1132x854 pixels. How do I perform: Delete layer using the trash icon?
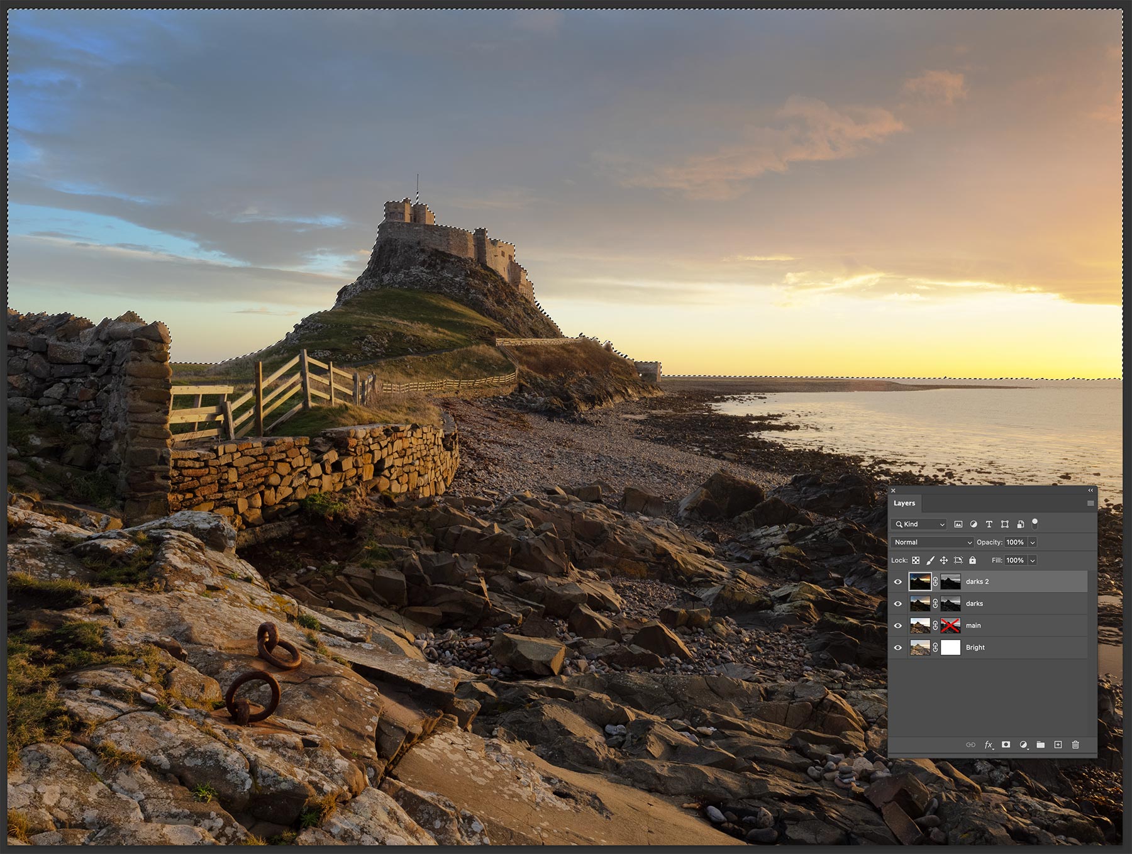(1075, 745)
